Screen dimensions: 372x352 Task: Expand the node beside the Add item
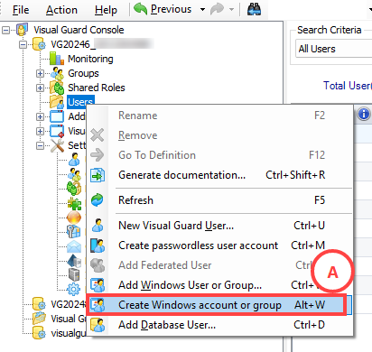[40, 116]
